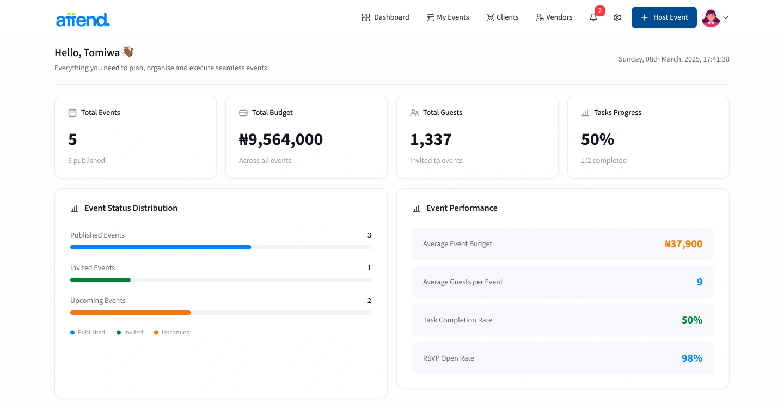
Task: Click the people icon beside Total Guests
Action: (x=414, y=113)
